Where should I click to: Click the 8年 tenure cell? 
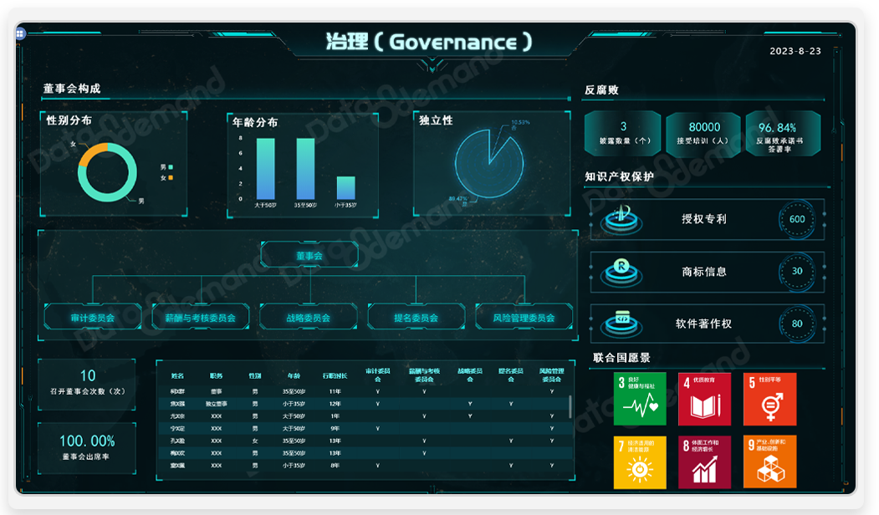tap(335, 465)
